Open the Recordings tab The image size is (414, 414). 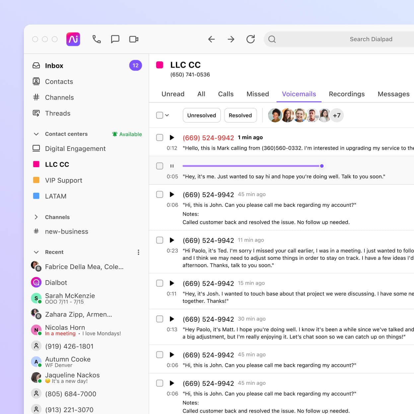347,94
